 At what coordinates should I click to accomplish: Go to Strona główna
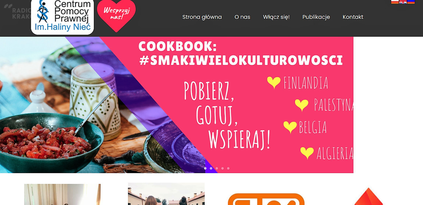point(202,17)
